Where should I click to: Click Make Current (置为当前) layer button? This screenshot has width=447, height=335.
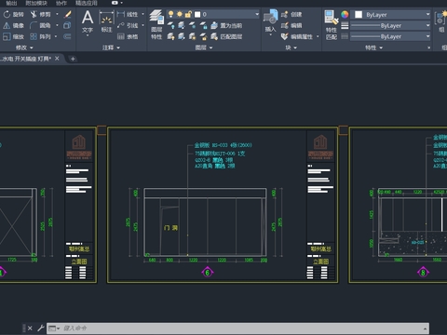226,25
